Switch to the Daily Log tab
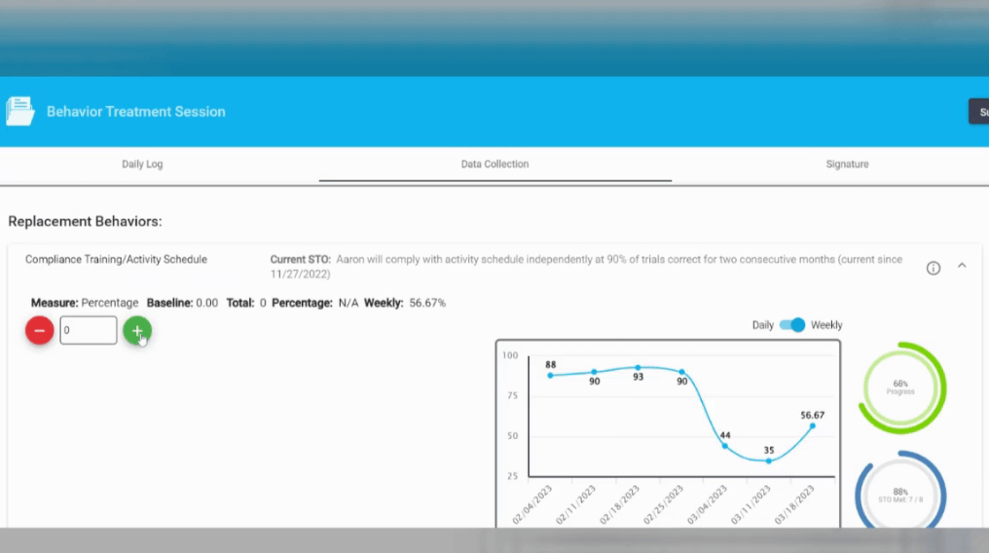This screenshot has width=989, height=553. point(142,164)
